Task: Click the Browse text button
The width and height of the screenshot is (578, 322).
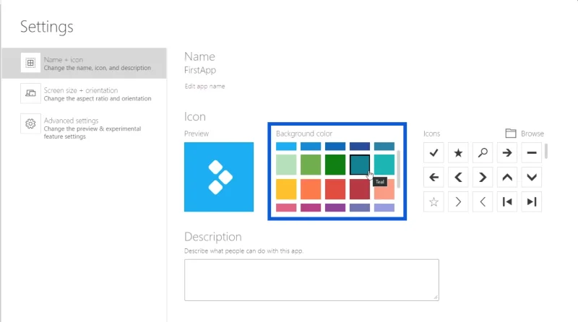Action: pos(532,134)
